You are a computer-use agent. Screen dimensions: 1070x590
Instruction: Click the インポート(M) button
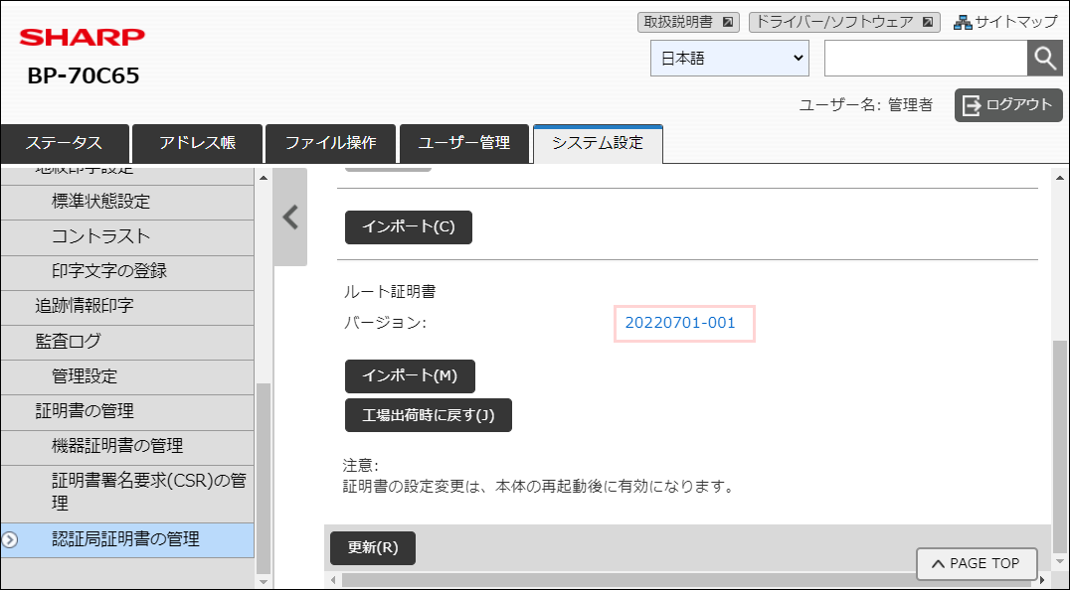(x=410, y=376)
